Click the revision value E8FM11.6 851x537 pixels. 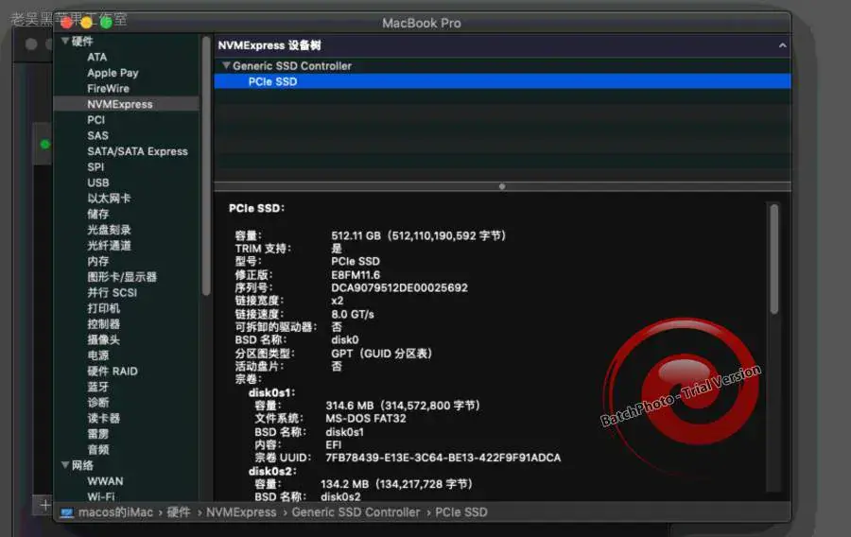356,275
